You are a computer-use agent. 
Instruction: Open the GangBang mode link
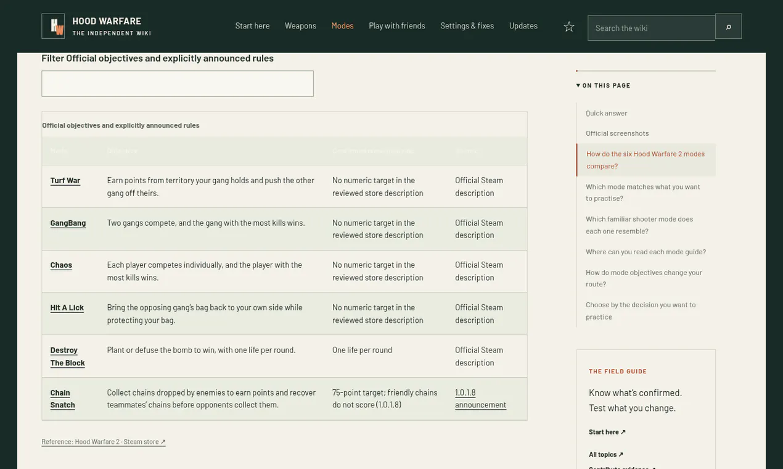(x=68, y=223)
